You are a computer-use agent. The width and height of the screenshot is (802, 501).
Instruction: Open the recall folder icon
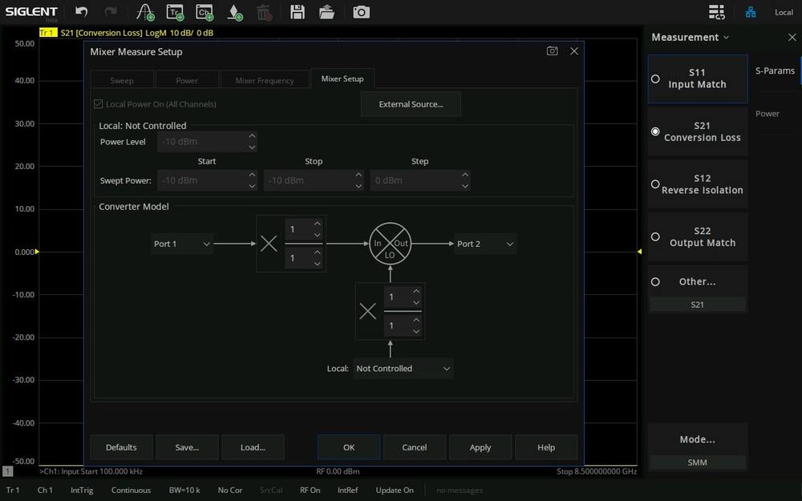click(x=326, y=12)
